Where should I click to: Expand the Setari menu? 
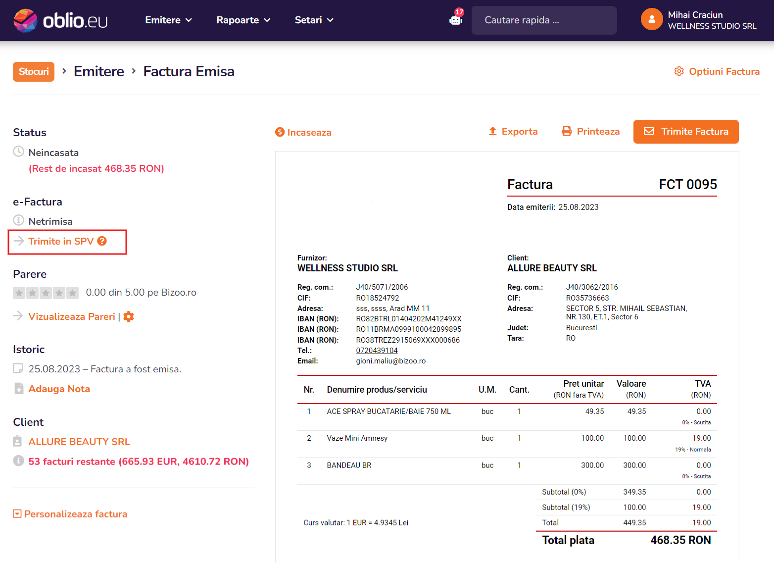point(314,20)
